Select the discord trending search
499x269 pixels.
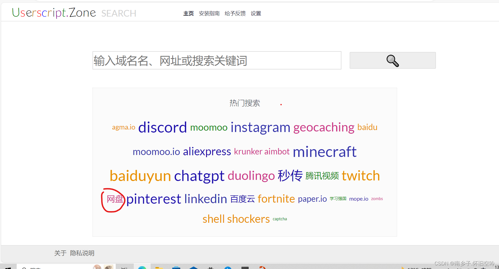coord(163,127)
